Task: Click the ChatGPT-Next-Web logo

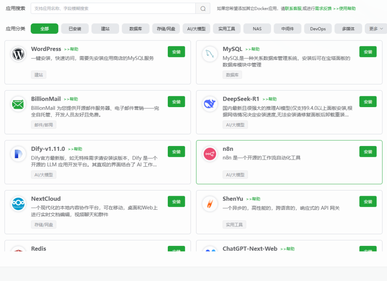Action: coord(209,250)
